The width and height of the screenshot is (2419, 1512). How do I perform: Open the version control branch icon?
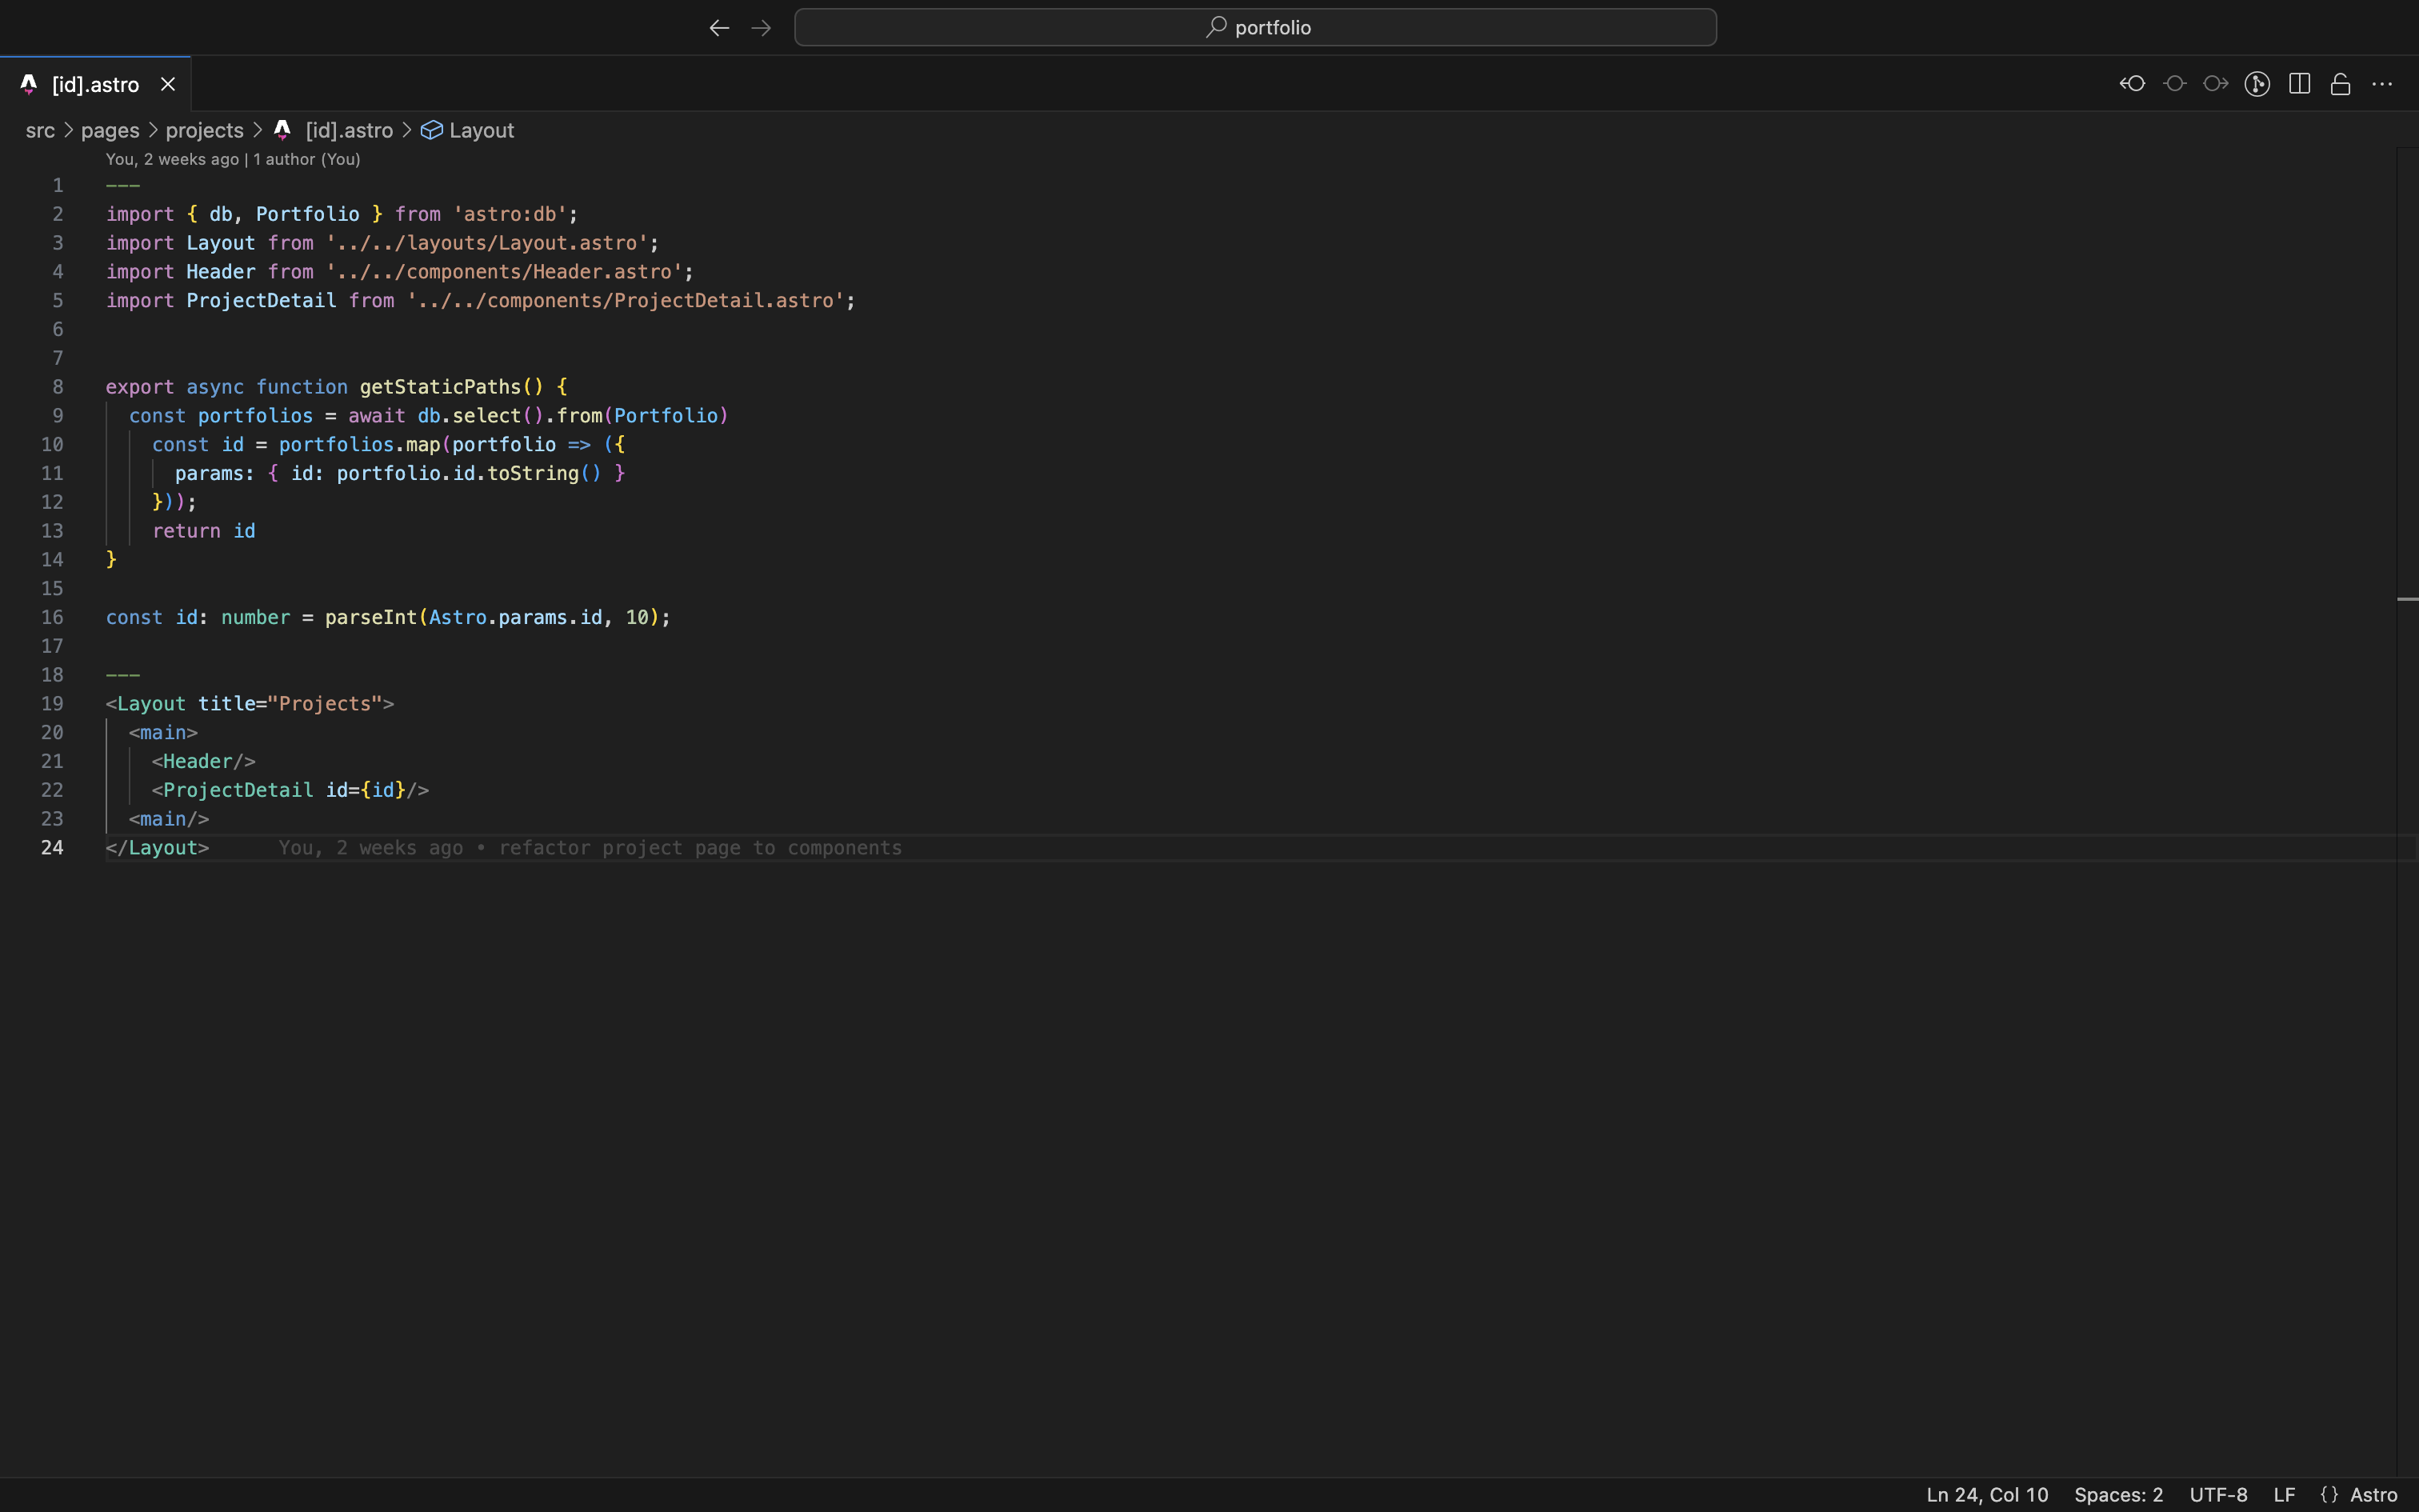coord(2257,84)
